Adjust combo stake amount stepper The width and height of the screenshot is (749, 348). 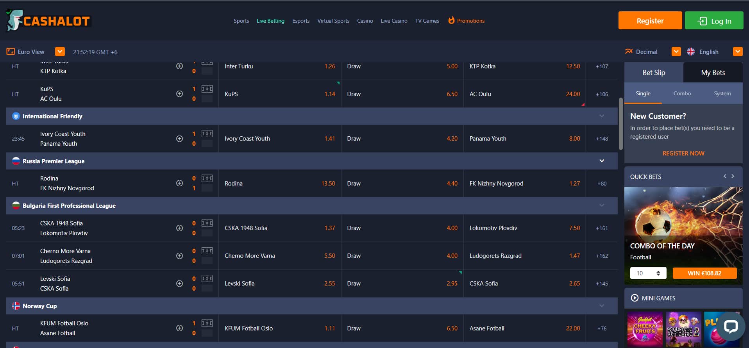[658, 273]
